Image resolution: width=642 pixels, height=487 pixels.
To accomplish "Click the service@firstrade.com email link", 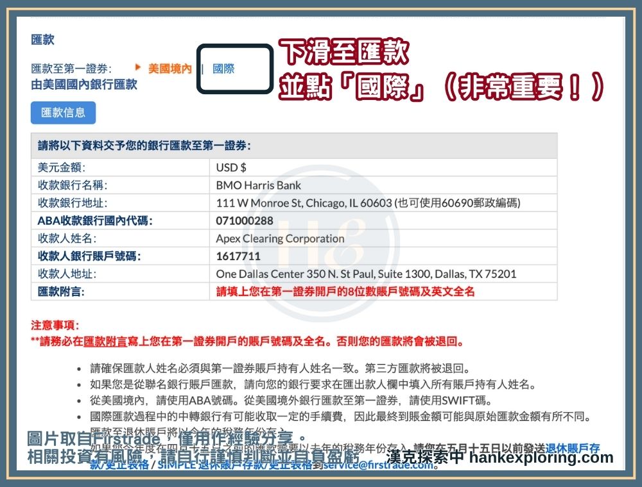I will 378,465.
